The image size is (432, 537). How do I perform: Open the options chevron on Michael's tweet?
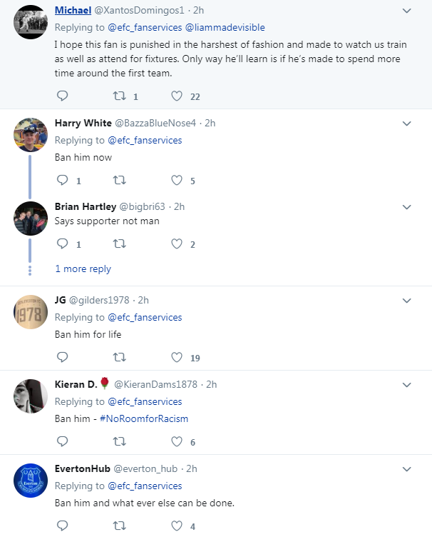tap(407, 11)
